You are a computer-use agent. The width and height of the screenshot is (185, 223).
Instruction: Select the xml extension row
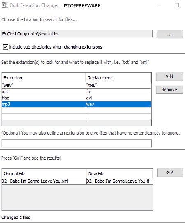point(76,92)
